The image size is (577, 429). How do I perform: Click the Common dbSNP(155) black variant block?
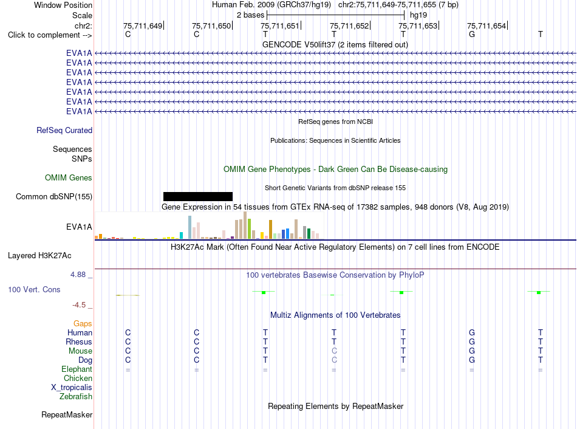pos(198,197)
